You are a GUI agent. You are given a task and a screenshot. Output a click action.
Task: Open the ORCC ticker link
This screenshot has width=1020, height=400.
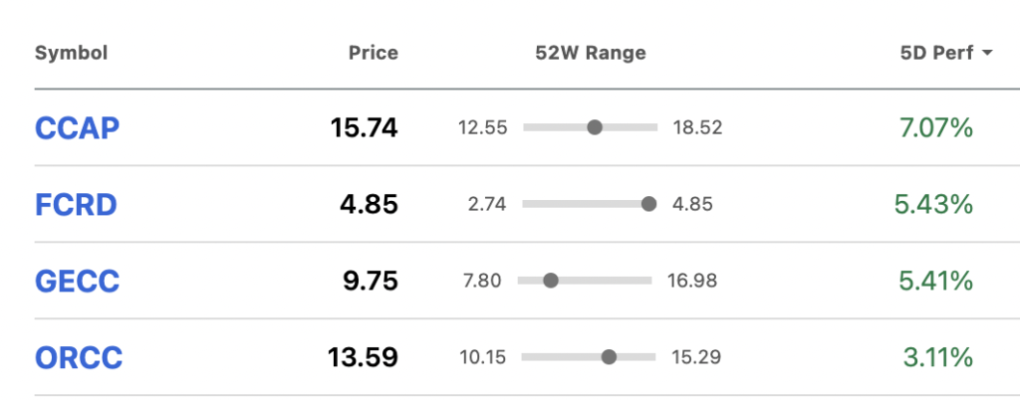pyautogui.click(x=78, y=358)
